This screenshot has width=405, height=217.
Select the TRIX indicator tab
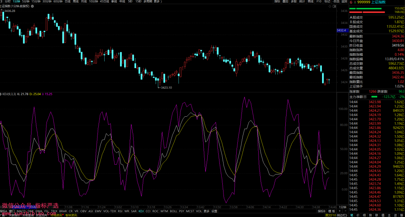click(54, 211)
